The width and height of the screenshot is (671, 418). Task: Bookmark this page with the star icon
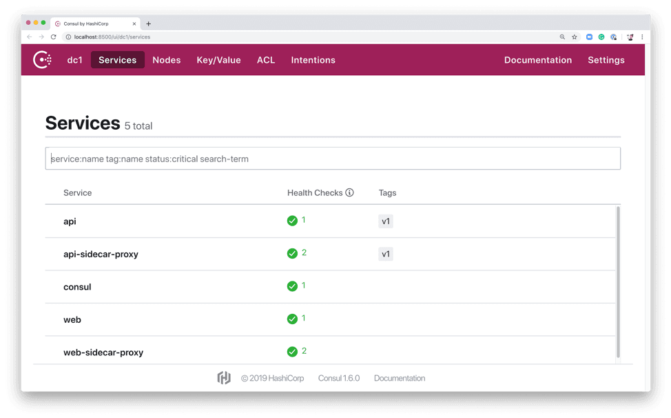point(575,37)
